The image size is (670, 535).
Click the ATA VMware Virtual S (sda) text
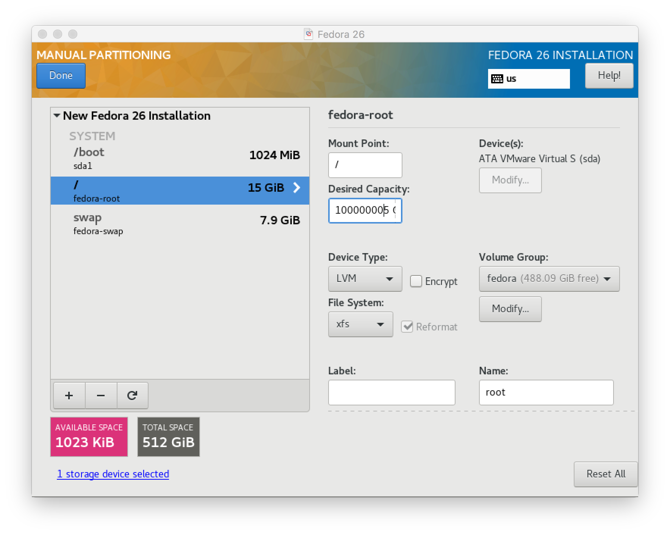(539, 159)
